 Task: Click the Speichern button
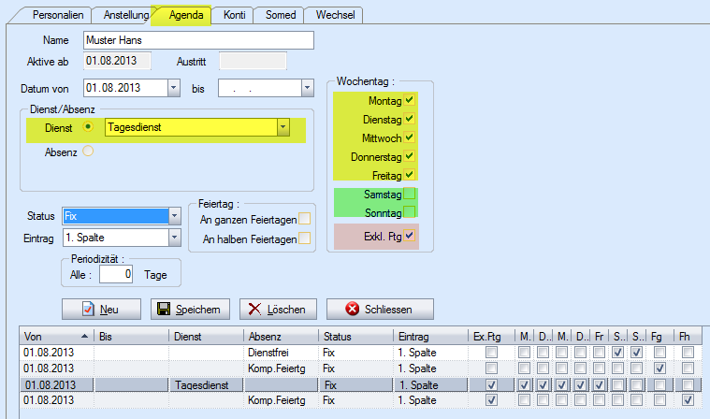pos(190,309)
